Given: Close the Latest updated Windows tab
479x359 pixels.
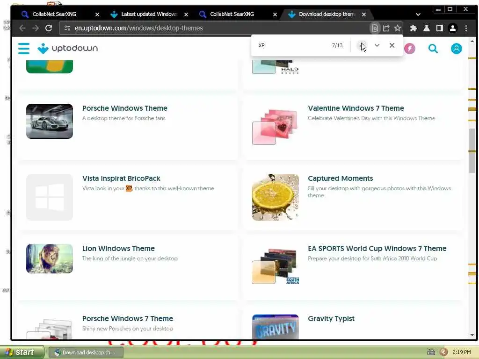Looking at the screenshot, I should coord(186,14).
